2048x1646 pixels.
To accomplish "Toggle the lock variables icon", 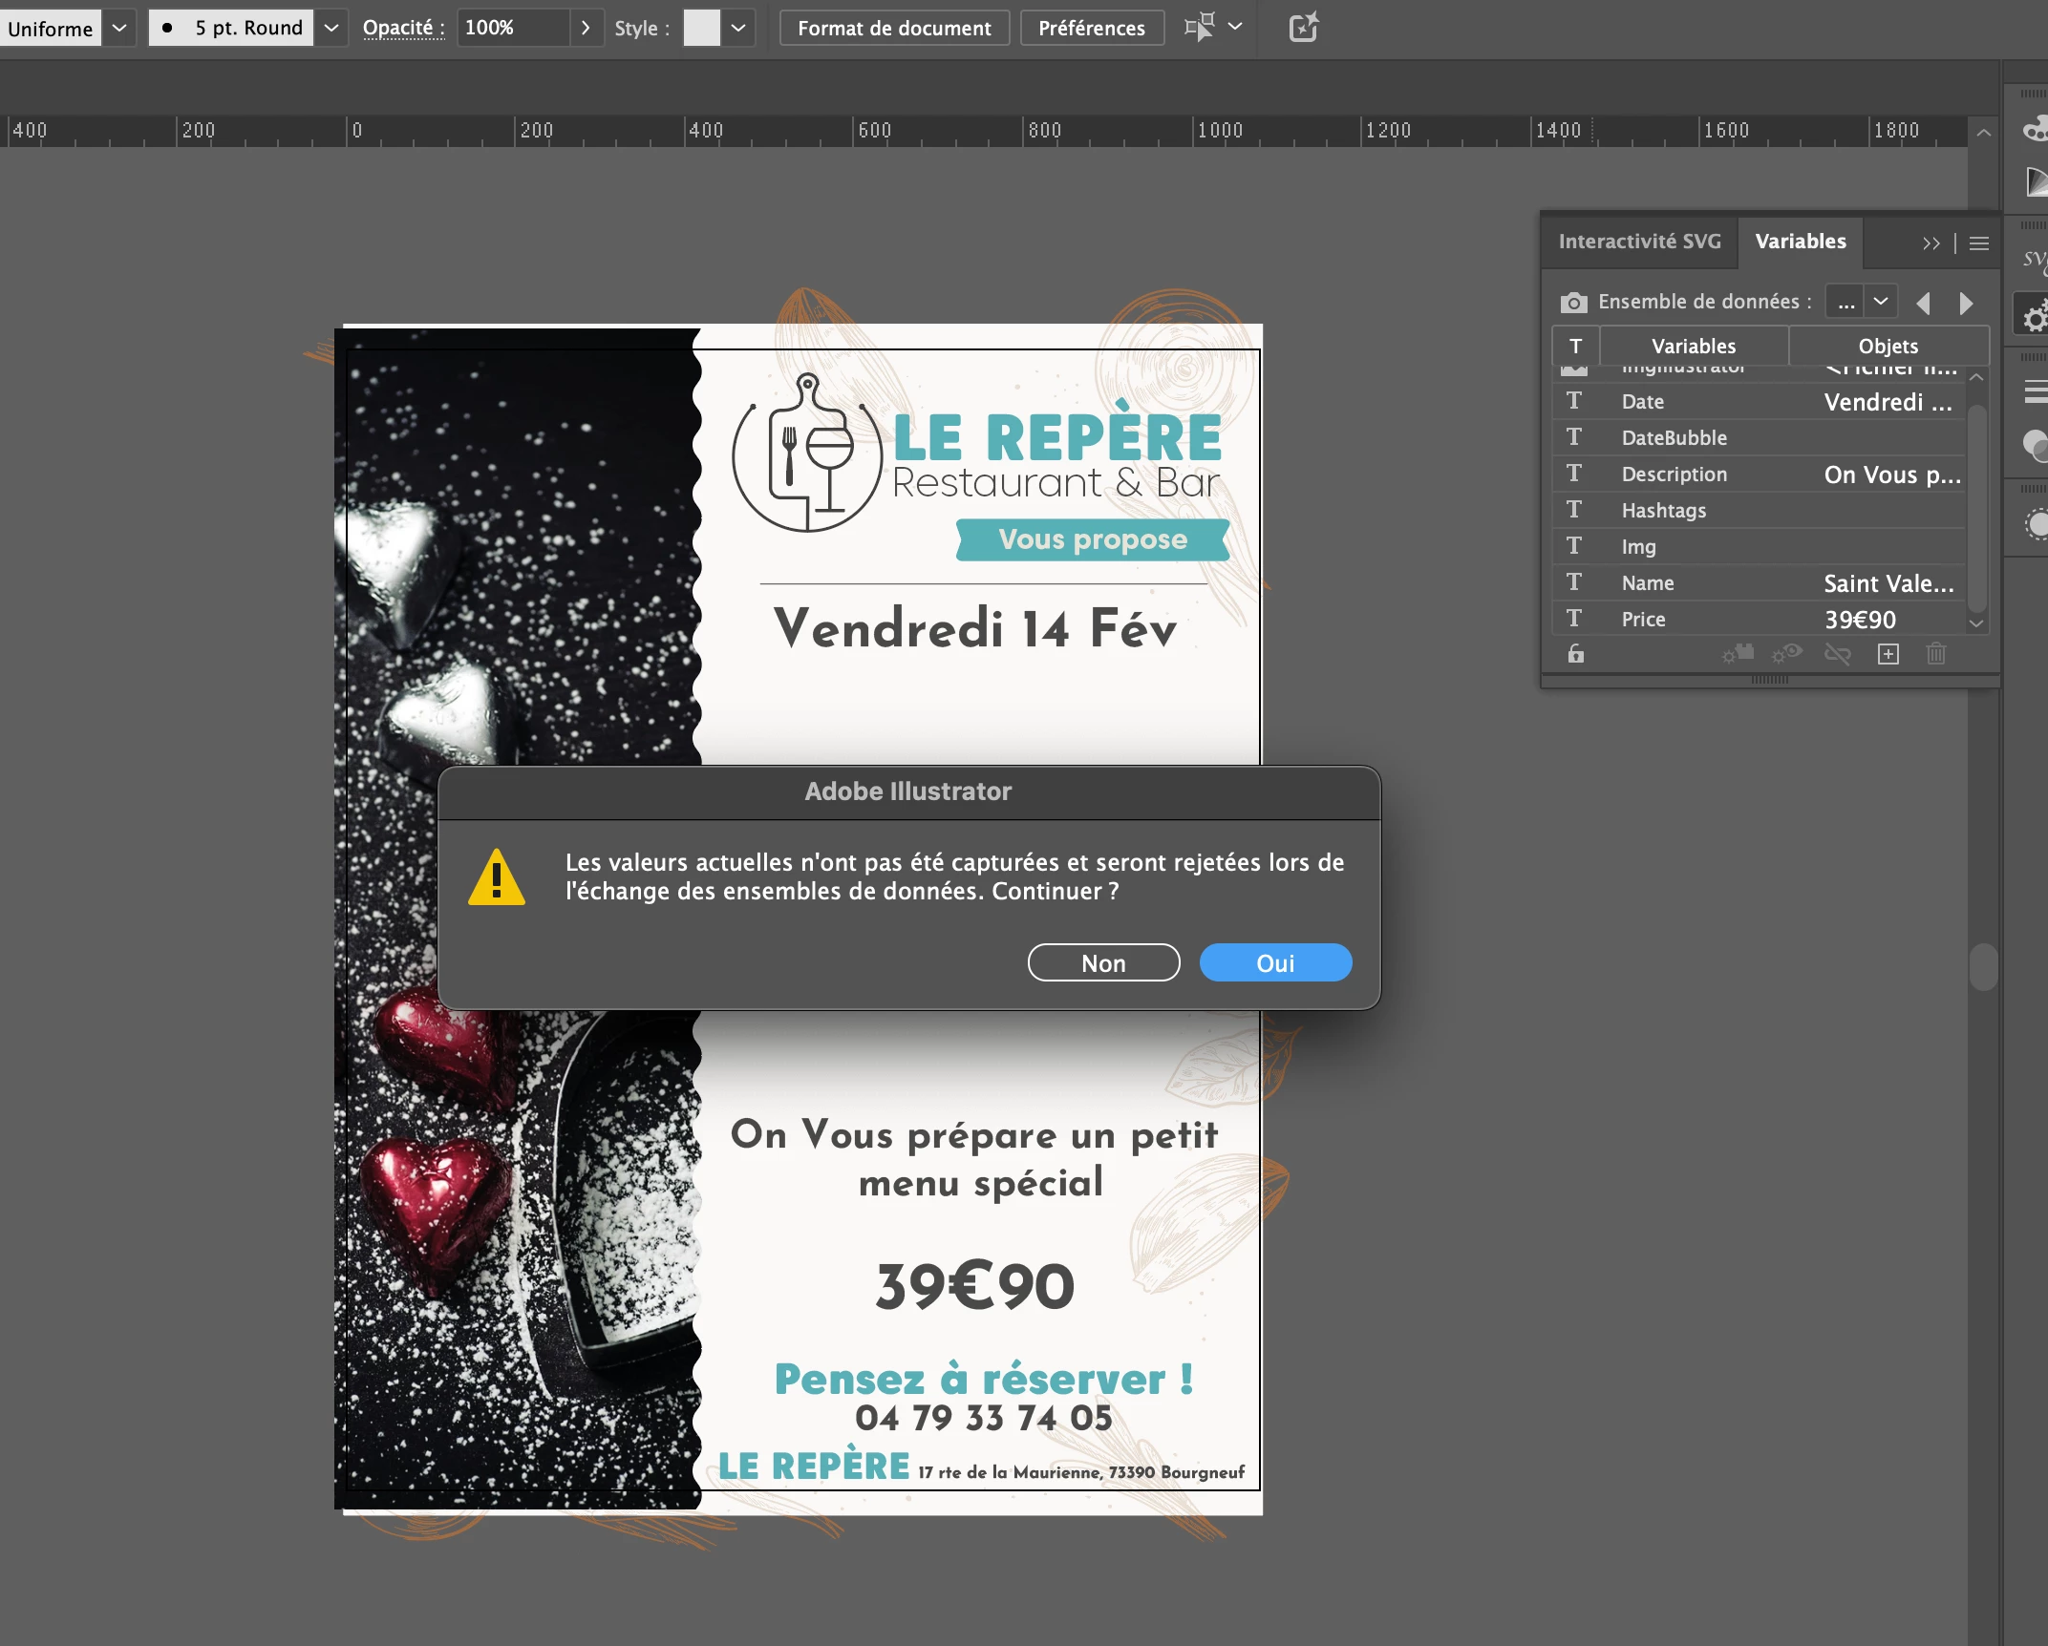I will (1576, 654).
